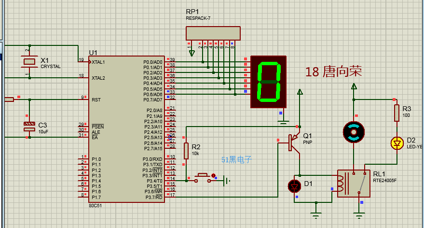The height and width of the screenshot is (228, 424).
Task: Select the Q1 PNP transistor
Action: click(x=294, y=142)
